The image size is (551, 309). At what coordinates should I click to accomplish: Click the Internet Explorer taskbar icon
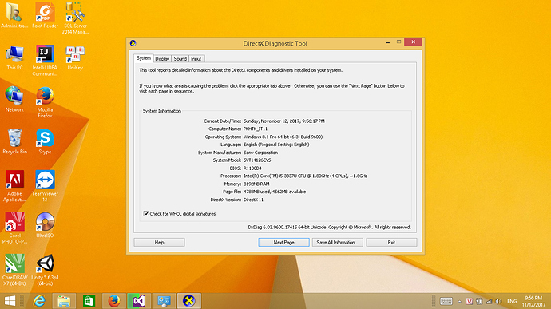click(x=39, y=301)
